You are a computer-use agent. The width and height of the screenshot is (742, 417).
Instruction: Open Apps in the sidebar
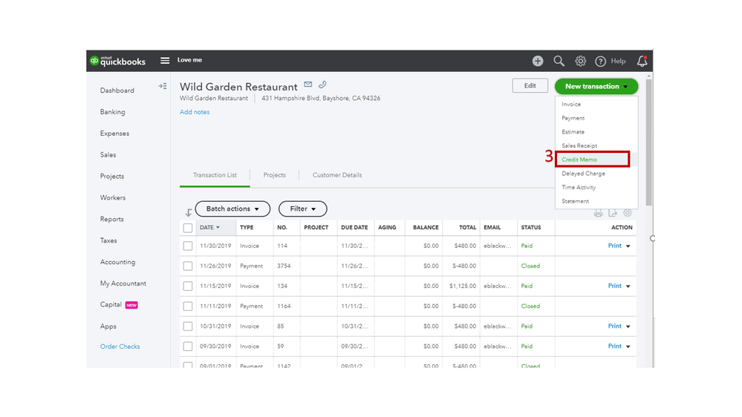108,326
